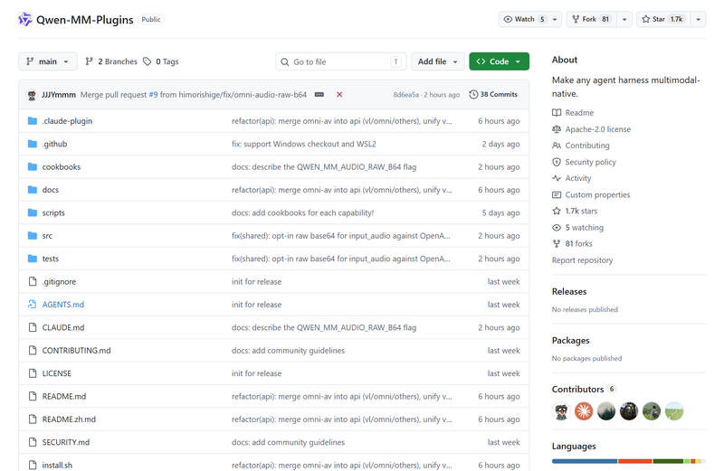
Task: Open the Releases heading link
Action: [569, 291]
